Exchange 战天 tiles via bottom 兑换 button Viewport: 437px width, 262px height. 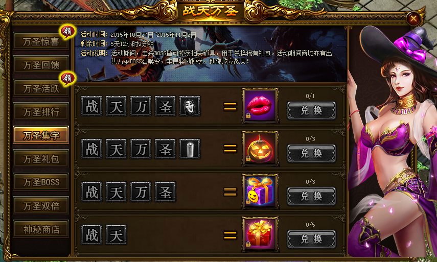tap(311, 239)
